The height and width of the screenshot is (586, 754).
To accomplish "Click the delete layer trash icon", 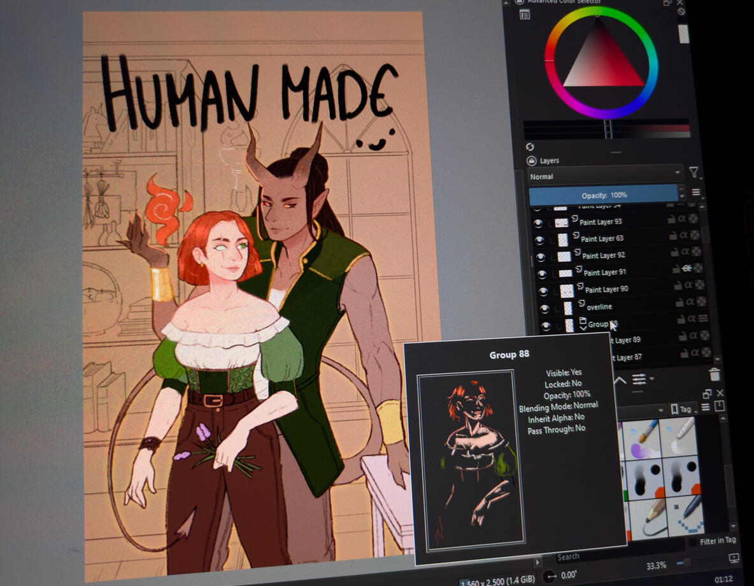I will [715, 375].
